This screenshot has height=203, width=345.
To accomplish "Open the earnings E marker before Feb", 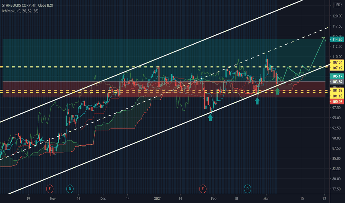I will pos(202,189).
